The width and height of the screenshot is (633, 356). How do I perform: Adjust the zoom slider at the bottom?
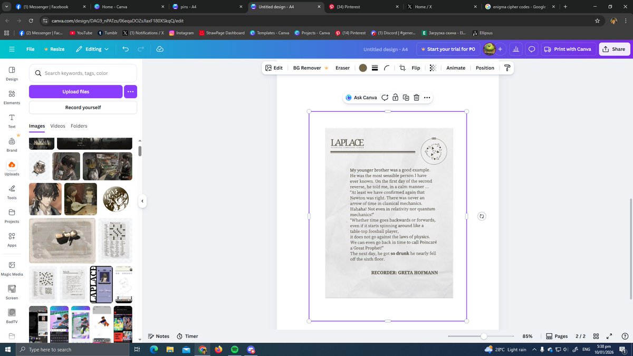(484, 336)
